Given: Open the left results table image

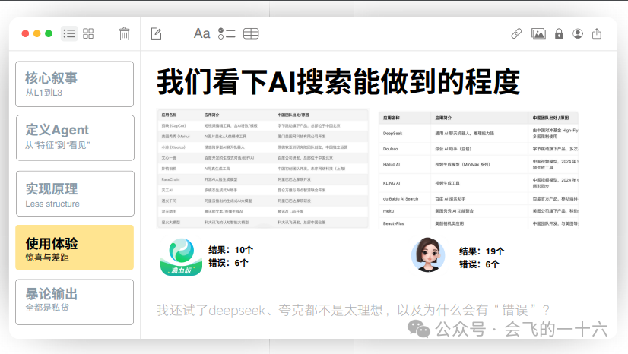Looking at the screenshot, I should pyautogui.click(x=263, y=169).
